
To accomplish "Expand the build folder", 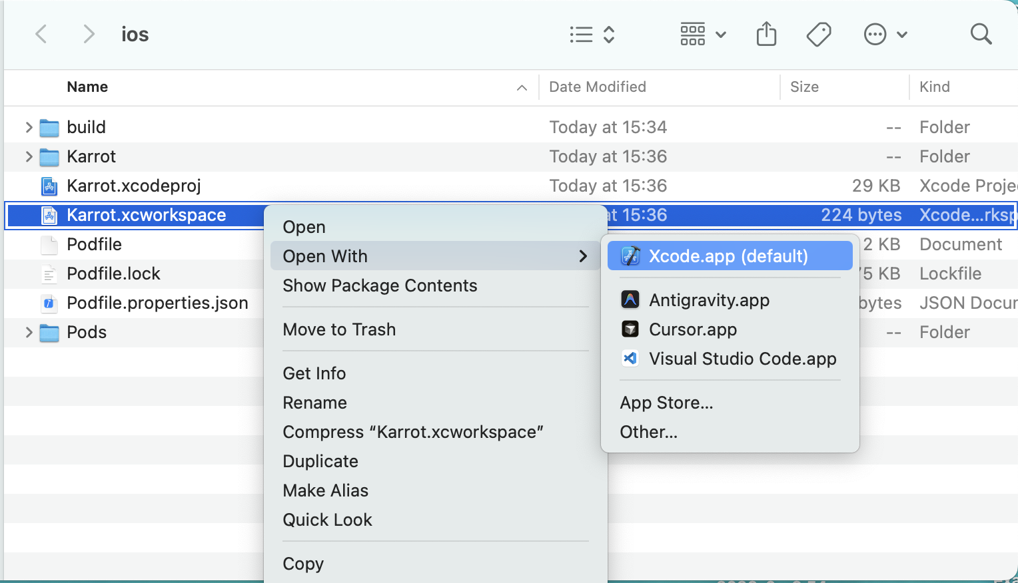I will coord(28,127).
